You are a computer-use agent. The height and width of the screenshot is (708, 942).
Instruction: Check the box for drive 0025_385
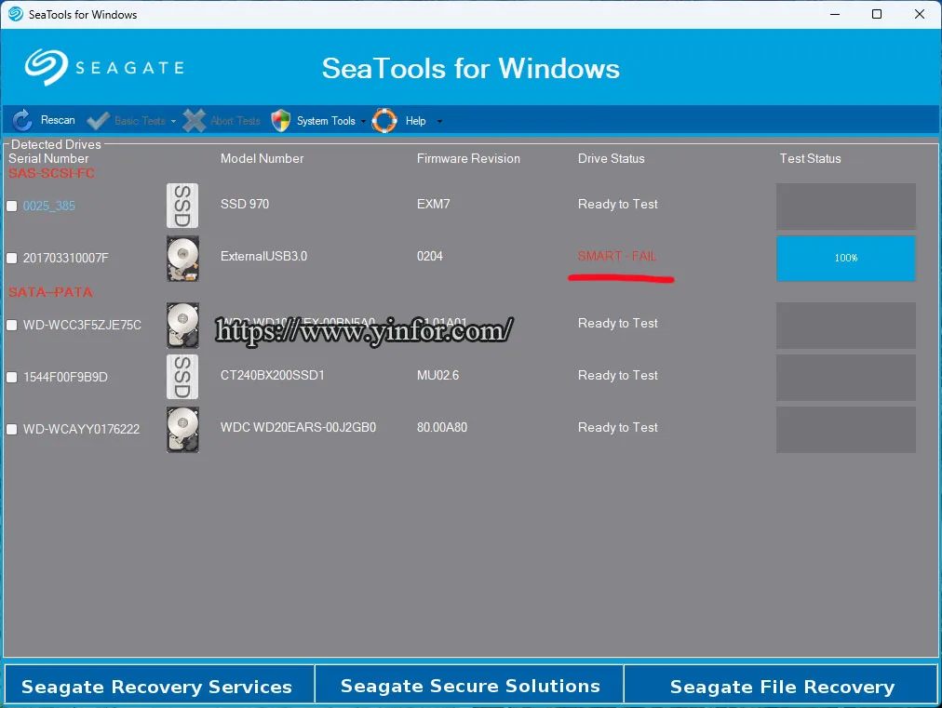click(11, 206)
